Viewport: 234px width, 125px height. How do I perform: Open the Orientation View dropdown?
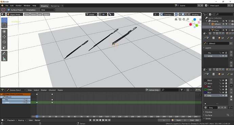[48, 10]
